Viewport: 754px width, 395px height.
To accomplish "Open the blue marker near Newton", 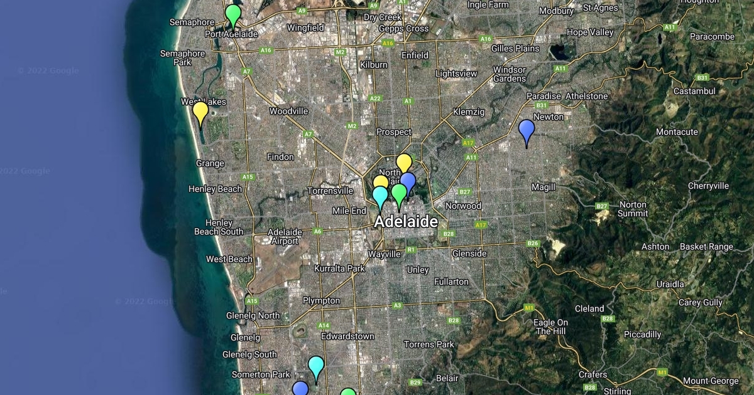I will coord(527,130).
